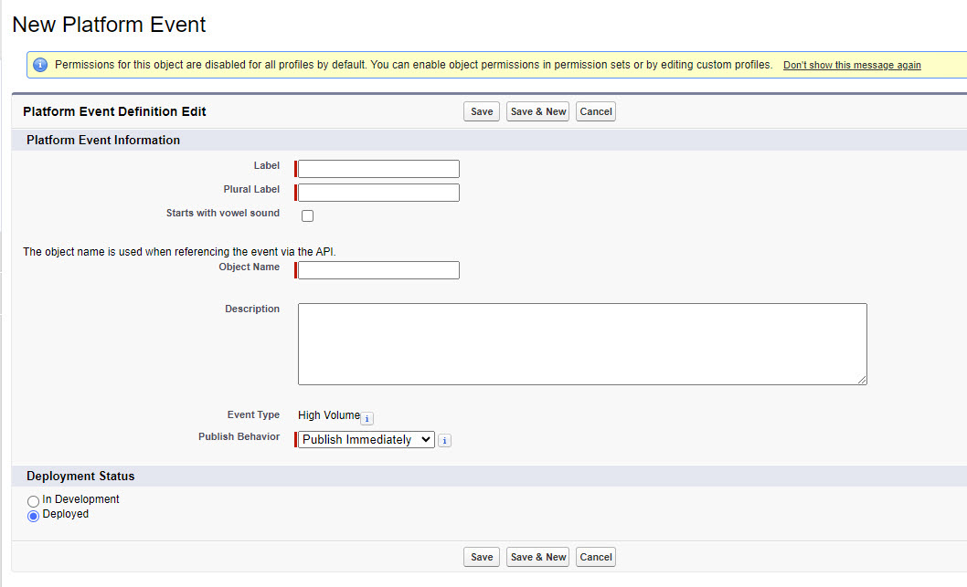Image resolution: width=967 pixels, height=587 pixels.
Task: Select the Deployed radio button
Action: 33,516
